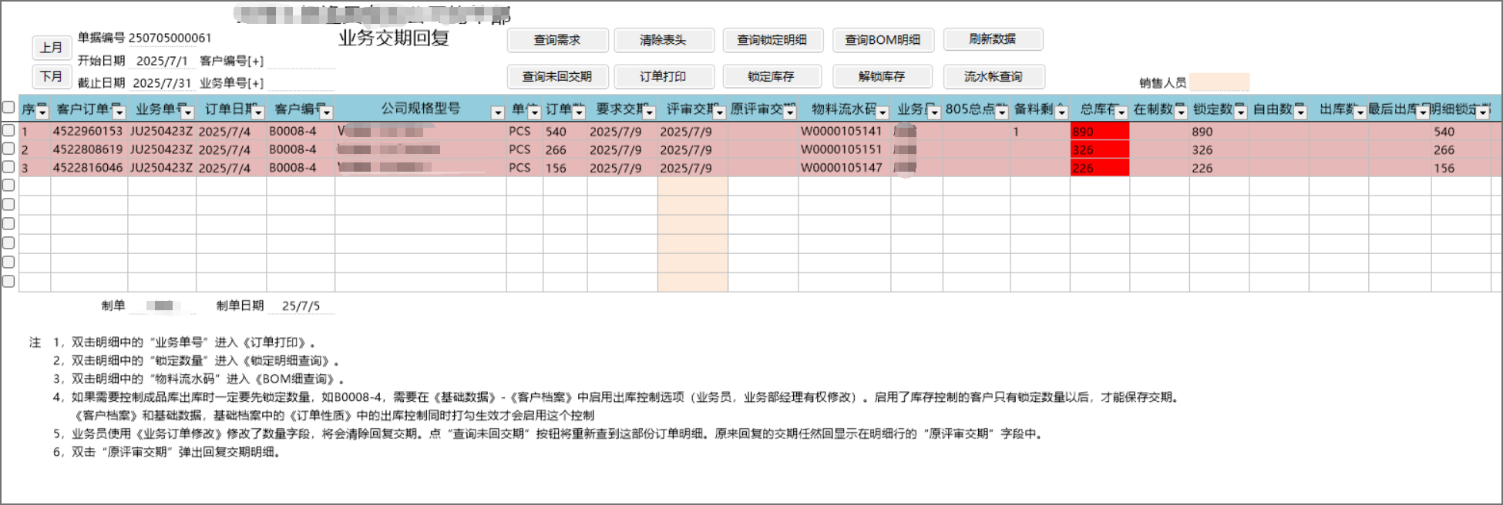
Task: Click the 销售人员 input field
Action: click(x=1219, y=82)
